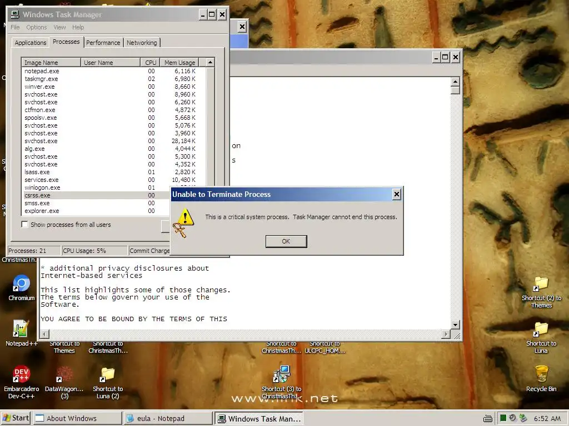This screenshot has height=426, width=569.
Task: Select alg.exe process row
Action: click(113, 149)
